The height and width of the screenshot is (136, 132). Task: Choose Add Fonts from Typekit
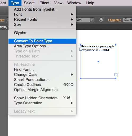(x=42, y=9)
